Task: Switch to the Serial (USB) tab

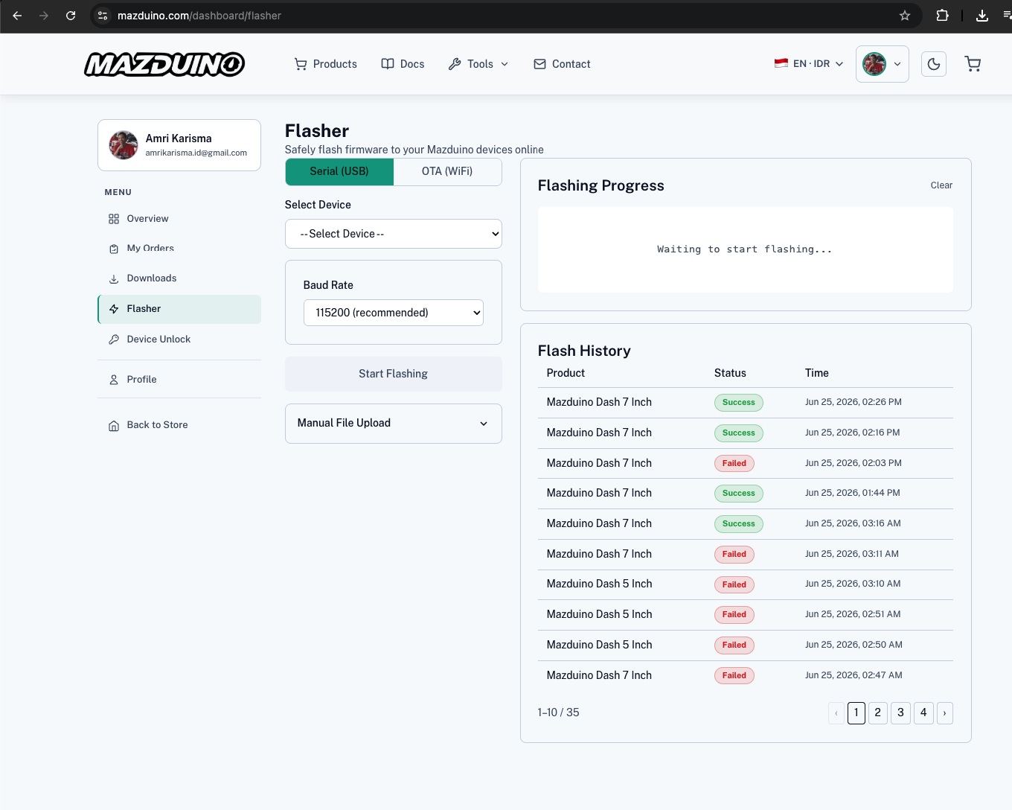Action: click(339, 171)
